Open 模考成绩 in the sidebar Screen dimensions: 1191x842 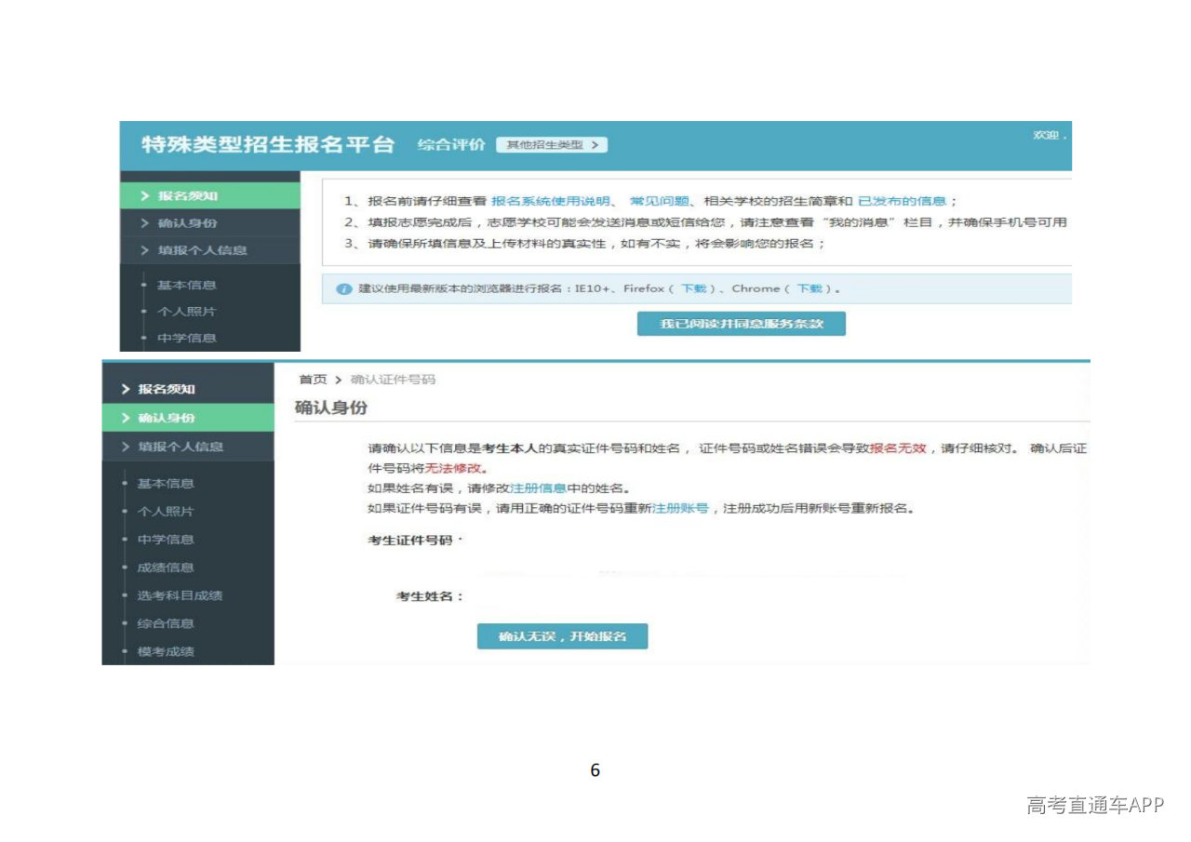166,651
